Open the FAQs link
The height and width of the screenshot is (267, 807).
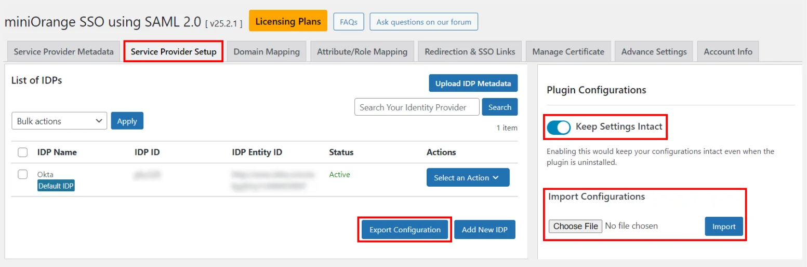348,22
